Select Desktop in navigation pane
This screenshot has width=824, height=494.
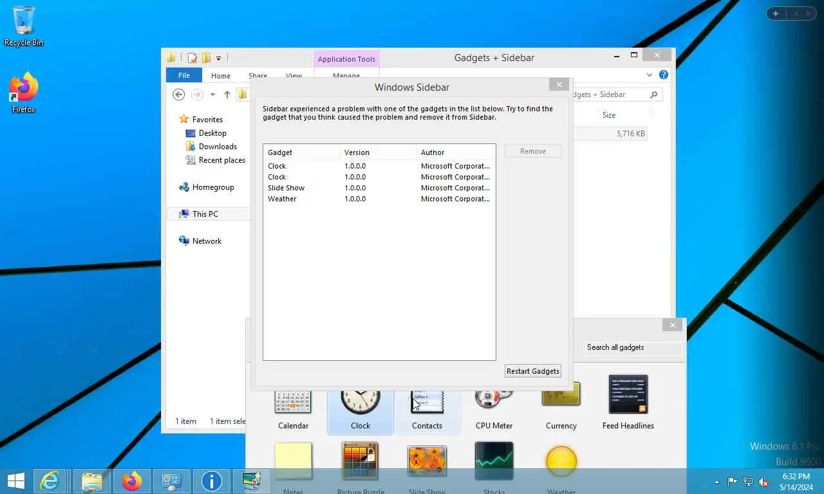pos(206,133)
